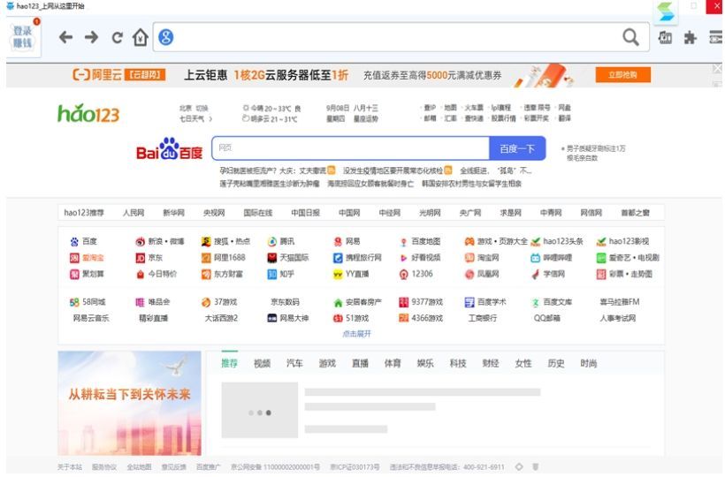
Task: Open the 火车票 quick tool link
Action: [474, 108]
